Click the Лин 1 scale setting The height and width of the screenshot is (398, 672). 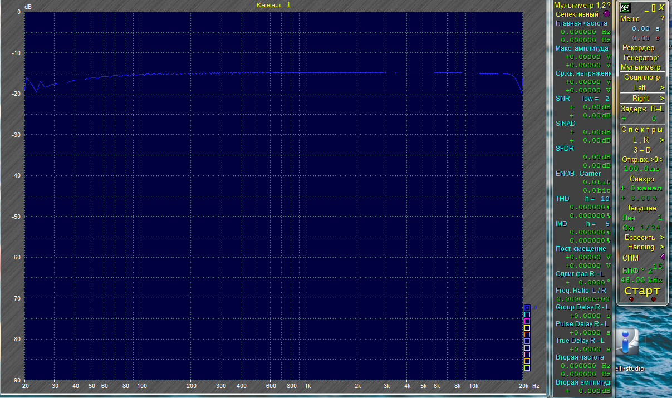pos(642,218)
